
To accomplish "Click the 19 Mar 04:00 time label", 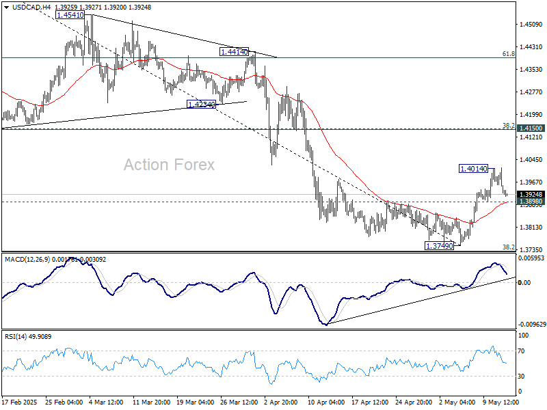I will coord(196,402).
